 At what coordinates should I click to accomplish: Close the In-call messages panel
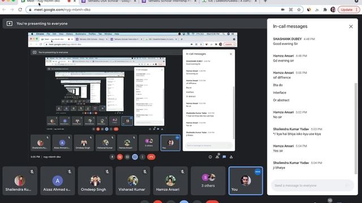pos(351,27)
